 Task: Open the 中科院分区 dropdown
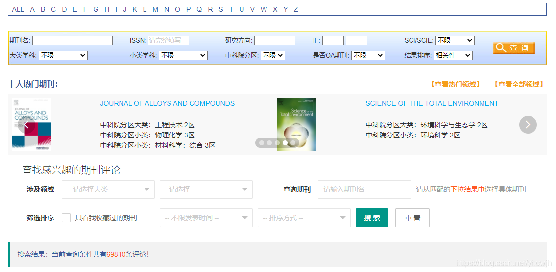click(273, 56)
